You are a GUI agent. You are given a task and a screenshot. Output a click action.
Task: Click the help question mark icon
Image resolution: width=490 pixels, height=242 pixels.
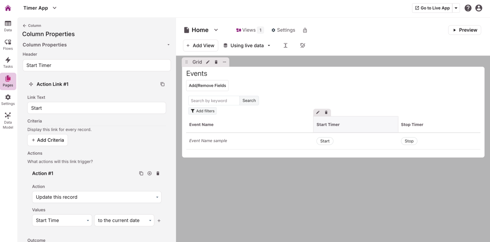coord(468,8)
